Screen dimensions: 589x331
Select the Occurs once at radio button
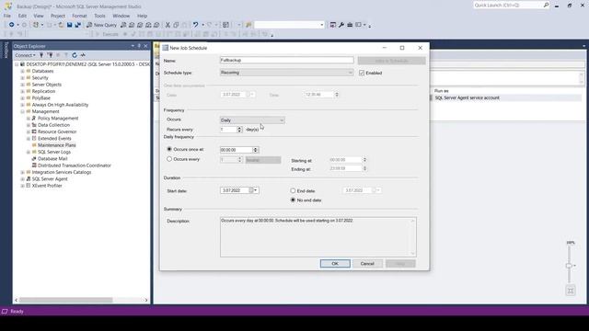[x=169, y=149]
